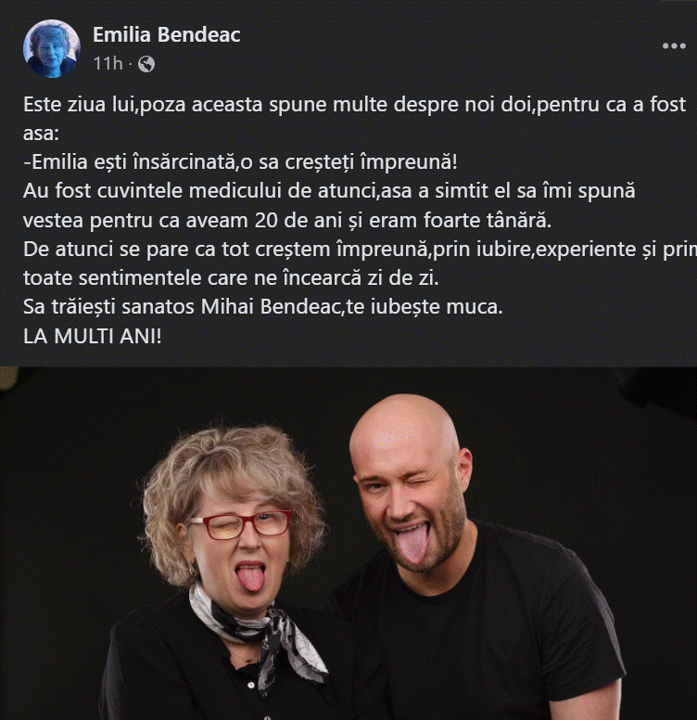Click the "LA MULTI ANI!" closing line
This screenshot has height=720, width=697.
(92, 336)
